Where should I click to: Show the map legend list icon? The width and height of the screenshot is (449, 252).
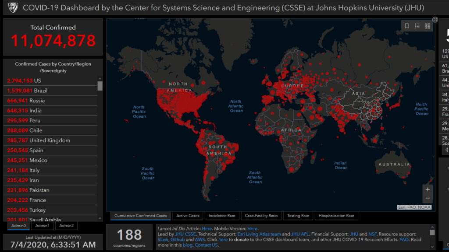point(417,26)
